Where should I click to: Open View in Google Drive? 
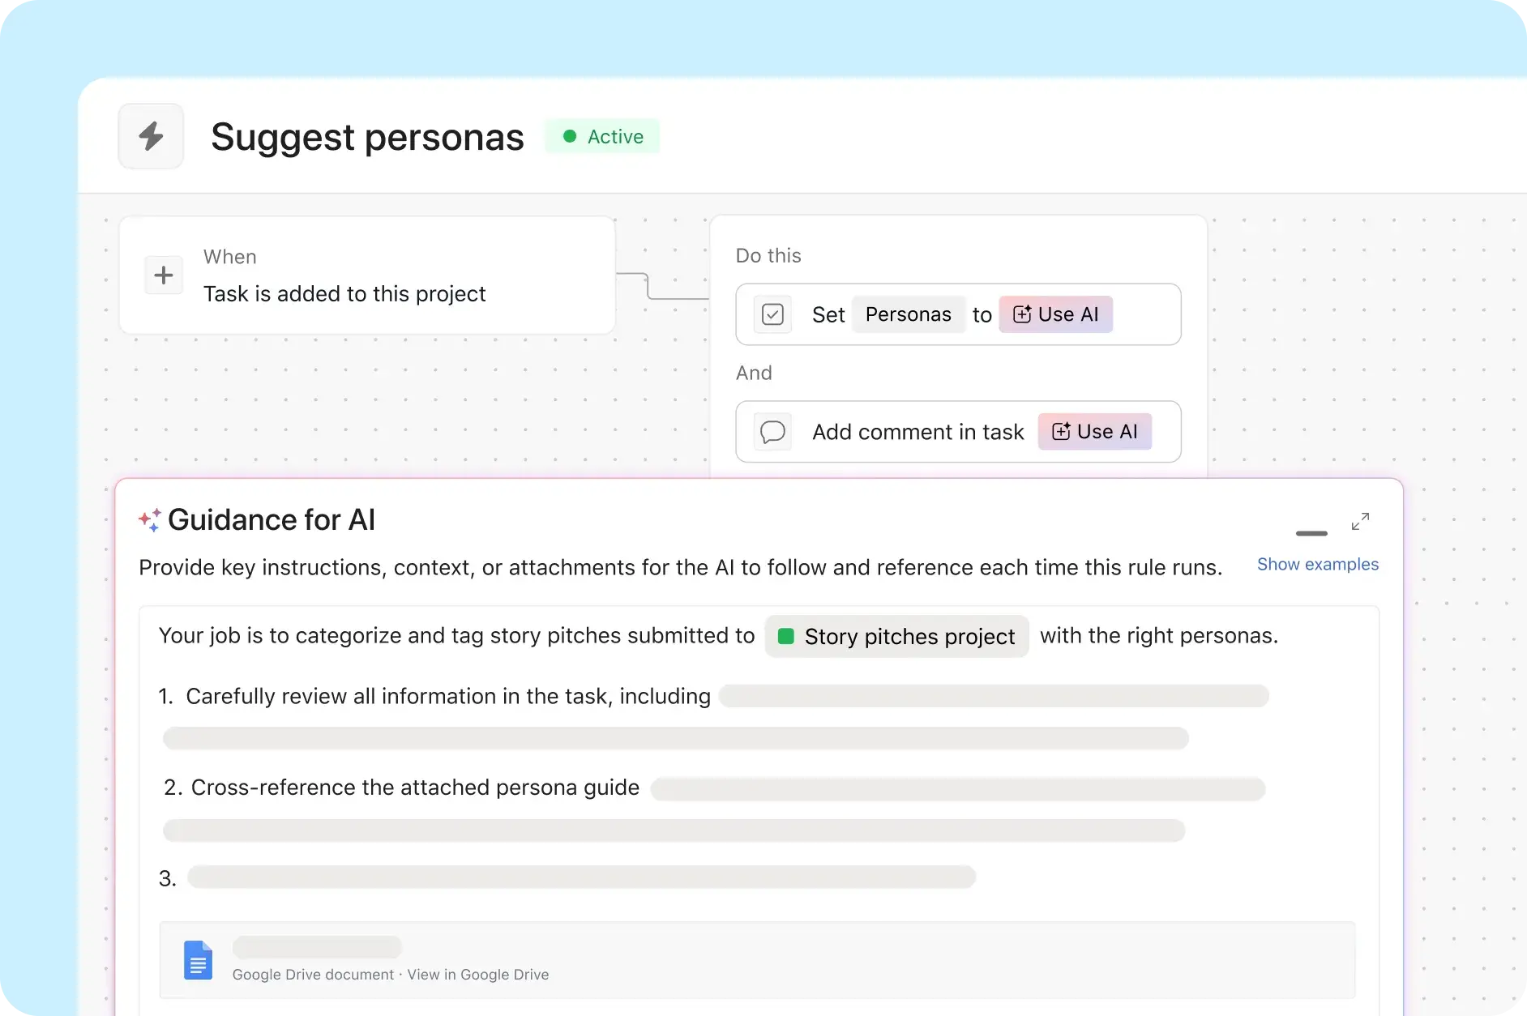click(477, 975)
